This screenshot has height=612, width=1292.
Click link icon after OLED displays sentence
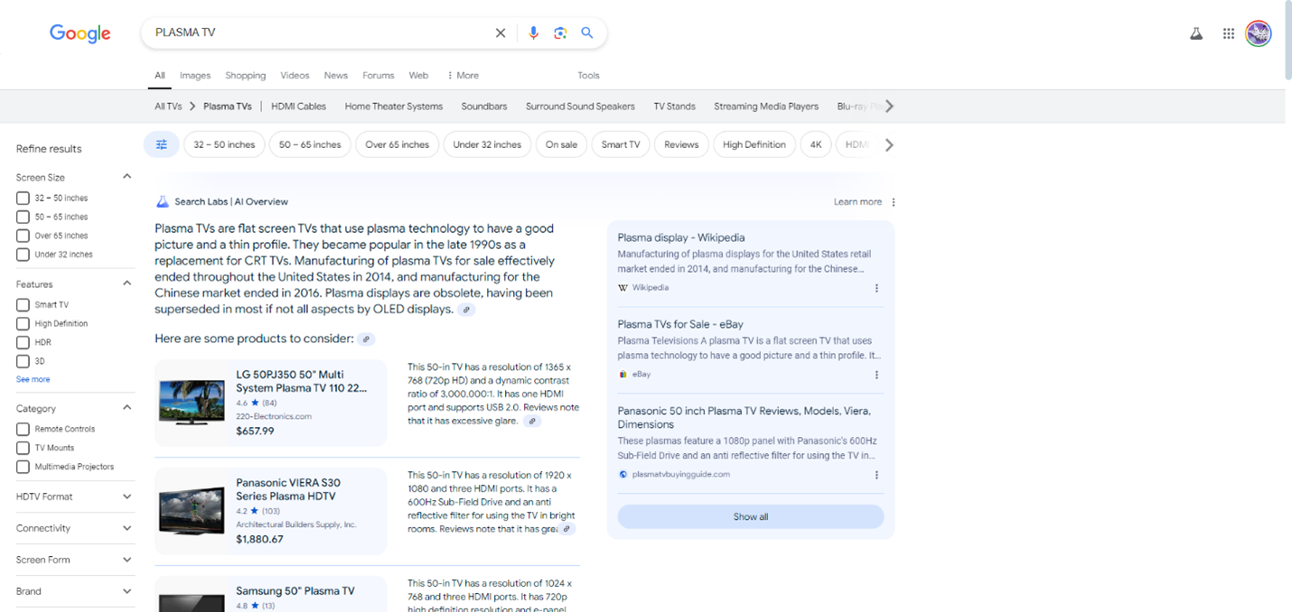click(466, 310)
